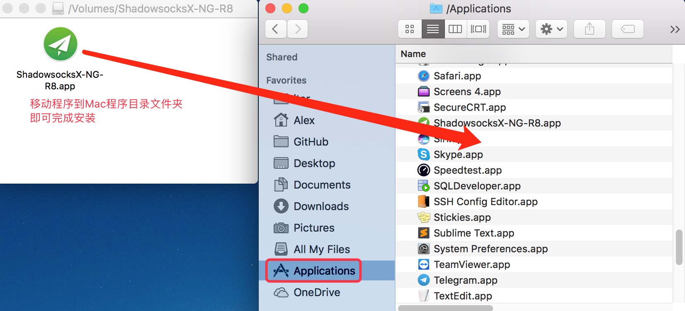This screenshot has width=685, height=311.
Task: Switch to icon view
Action: click(x=410, y=29)
